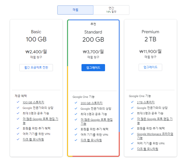Viewport: 186px width, 159px height.
Task: Click Basic's 여러 기기를 위한 VPN text
Action: pyautogui.click(x=37, y=134)
